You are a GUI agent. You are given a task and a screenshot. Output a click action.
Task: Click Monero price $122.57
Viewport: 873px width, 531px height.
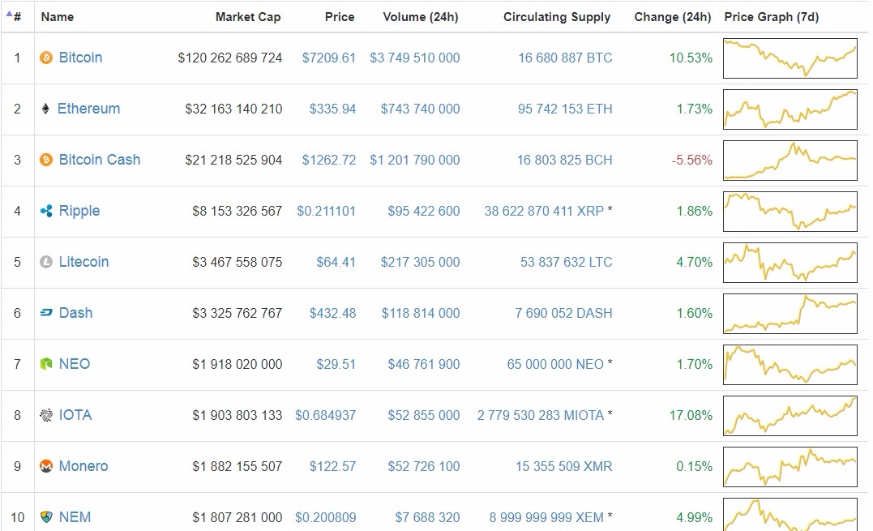[332, 466]
